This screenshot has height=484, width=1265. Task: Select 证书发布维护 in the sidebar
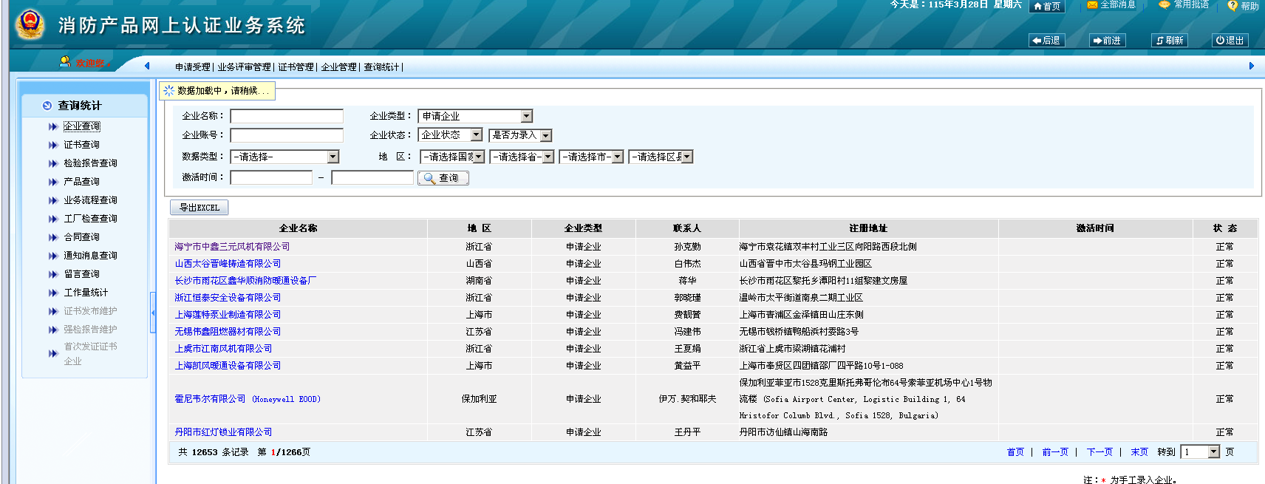point(90,311)
